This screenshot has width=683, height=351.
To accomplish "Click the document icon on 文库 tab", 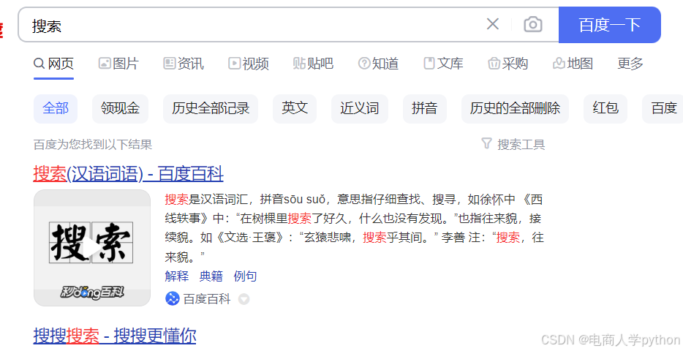I will click(x=429, y=64).
